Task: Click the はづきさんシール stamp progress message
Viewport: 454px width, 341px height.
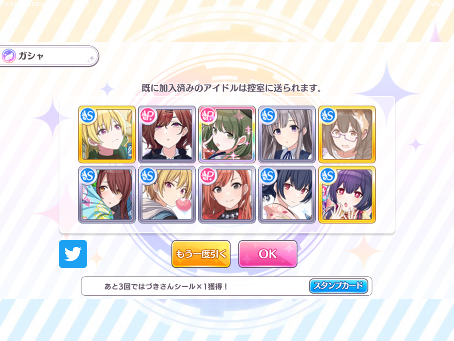Action: click(x=167, y=286)
